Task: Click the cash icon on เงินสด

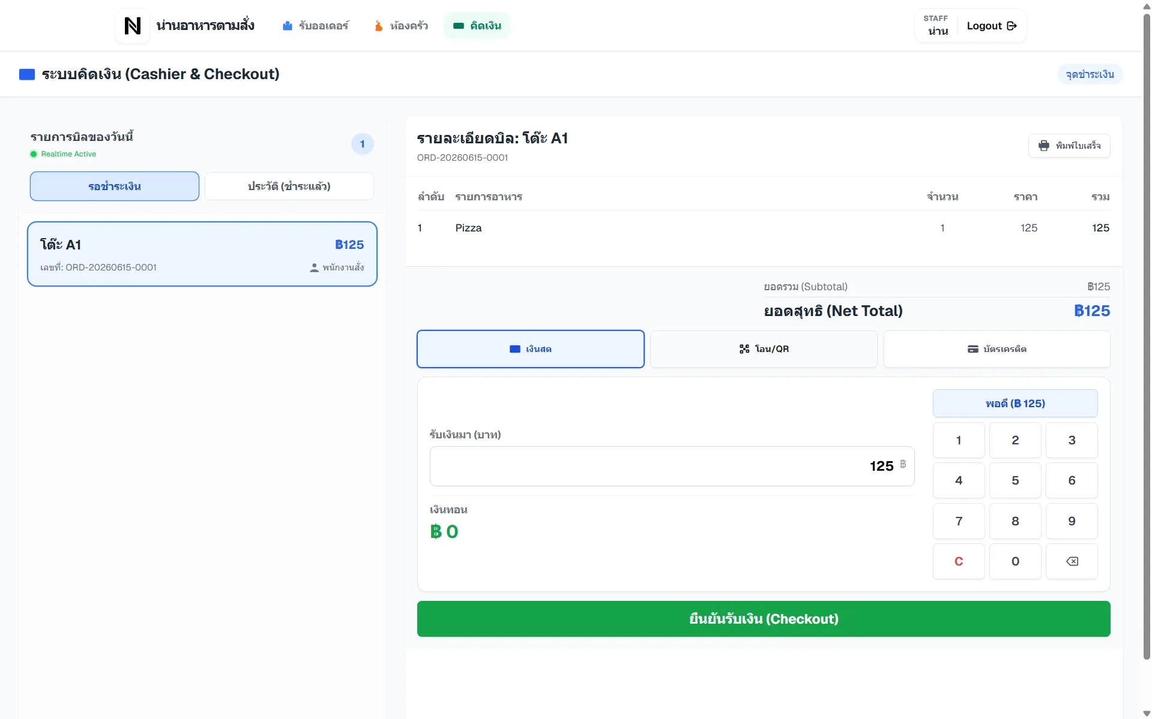Action: click(515, 349)
